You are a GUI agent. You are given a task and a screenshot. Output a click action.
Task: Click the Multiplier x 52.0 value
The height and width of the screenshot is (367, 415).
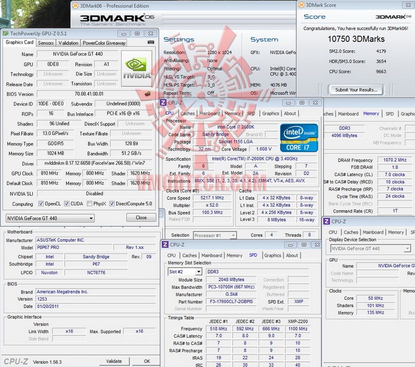[x=212, y=205]
